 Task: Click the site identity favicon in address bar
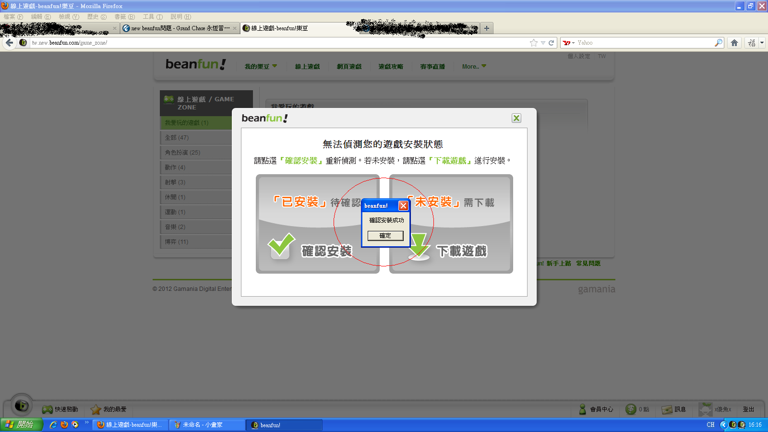(x=23, y=43)
